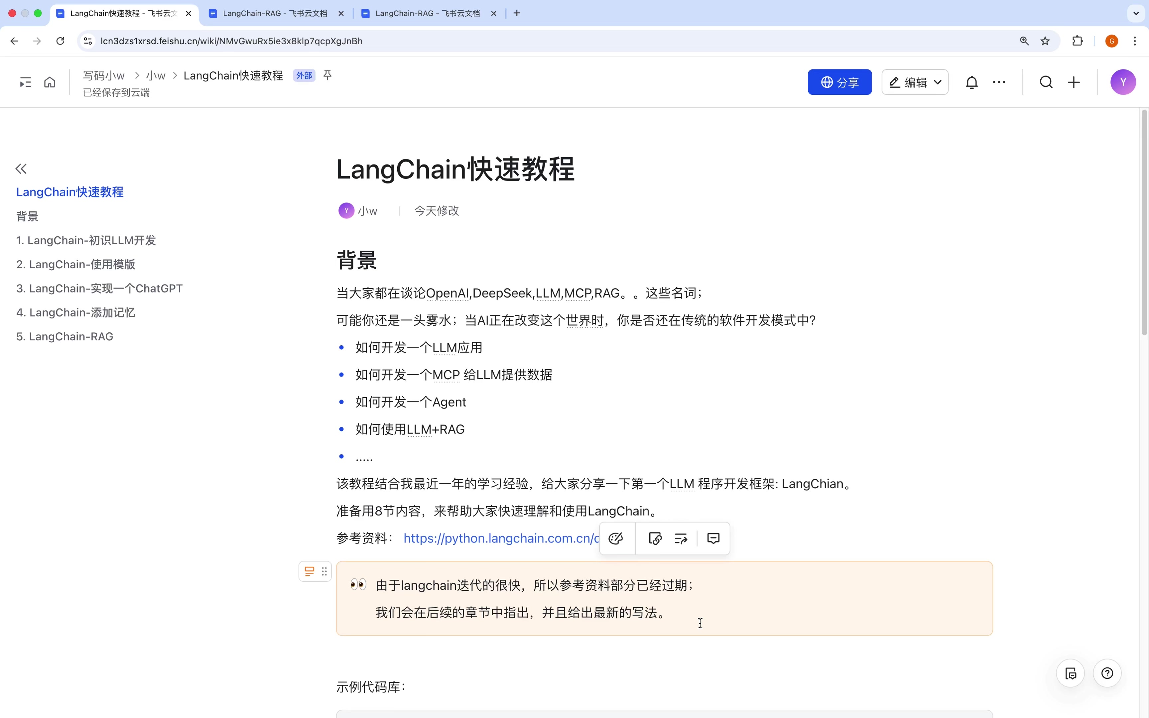
Task: Click the sidebar toggle icon at top left
Action: pos(25,82)
